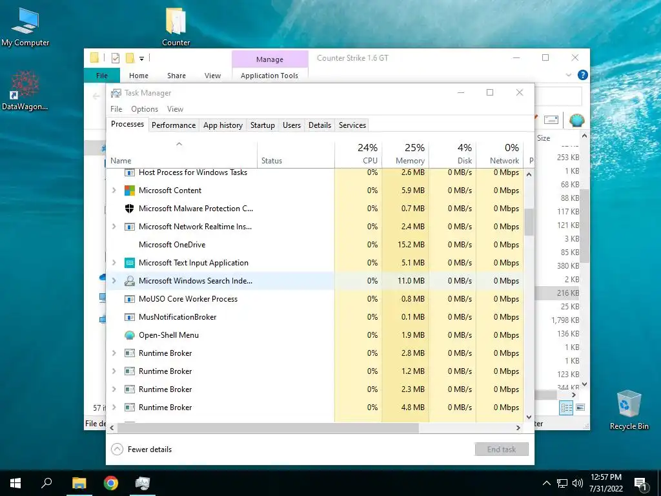Open the Counter folder on desktop
Image resolution: width=661 pixels, height=496 pixels.
point(176,26)
